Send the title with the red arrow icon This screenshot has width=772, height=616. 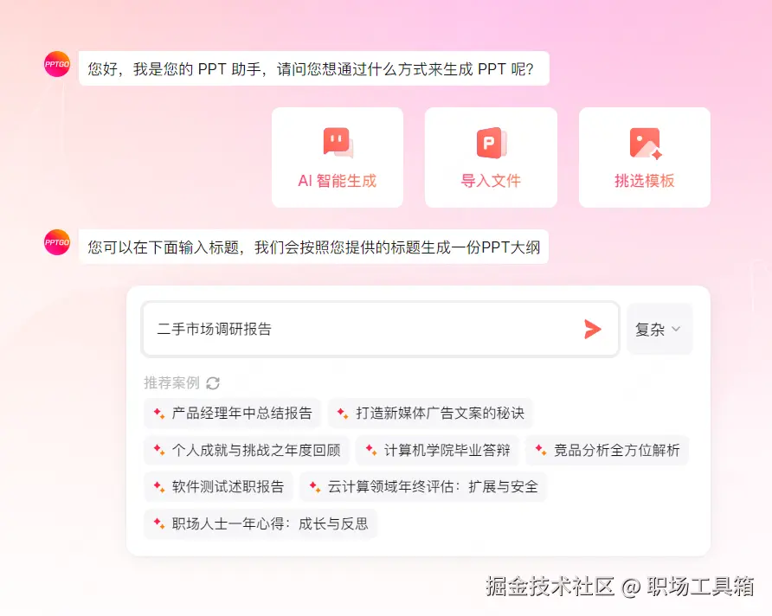click(x=593, y=329)
